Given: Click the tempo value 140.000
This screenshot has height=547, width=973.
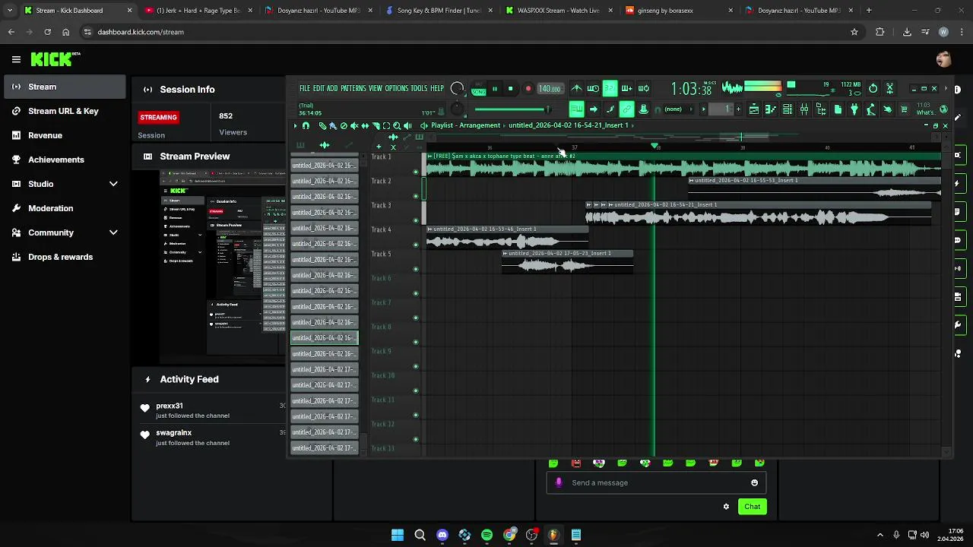Looking at the screenshot, I should click(x=551, y=88).
